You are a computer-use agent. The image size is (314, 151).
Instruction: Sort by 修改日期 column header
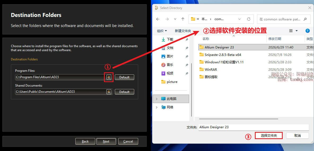click(275, 39)
